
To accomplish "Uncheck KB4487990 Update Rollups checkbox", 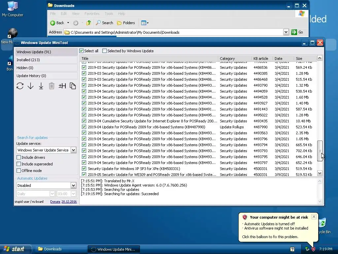I will [84, 127].
